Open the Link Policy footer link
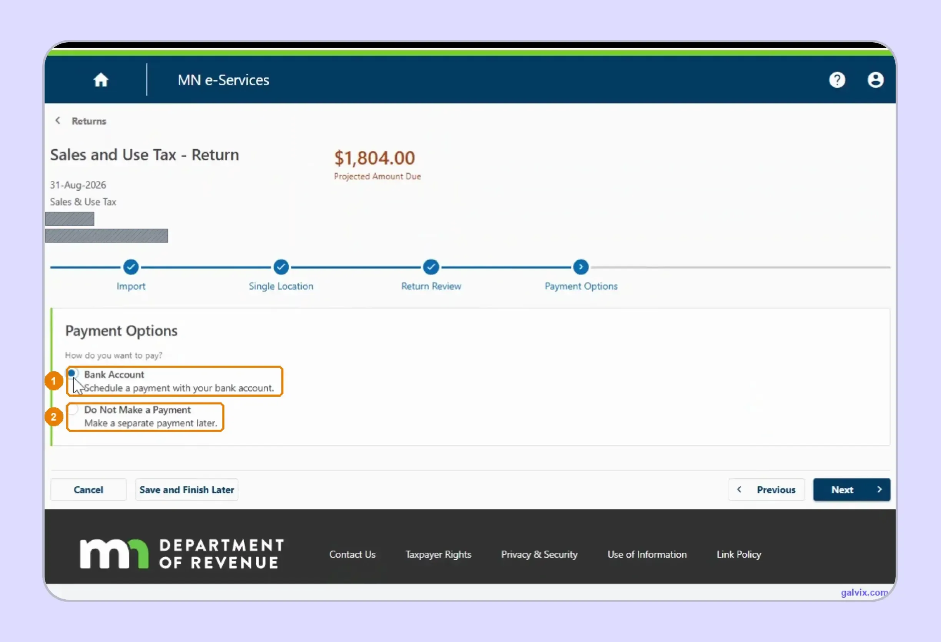This screenshot has width=941, height=642. (738, 554)
